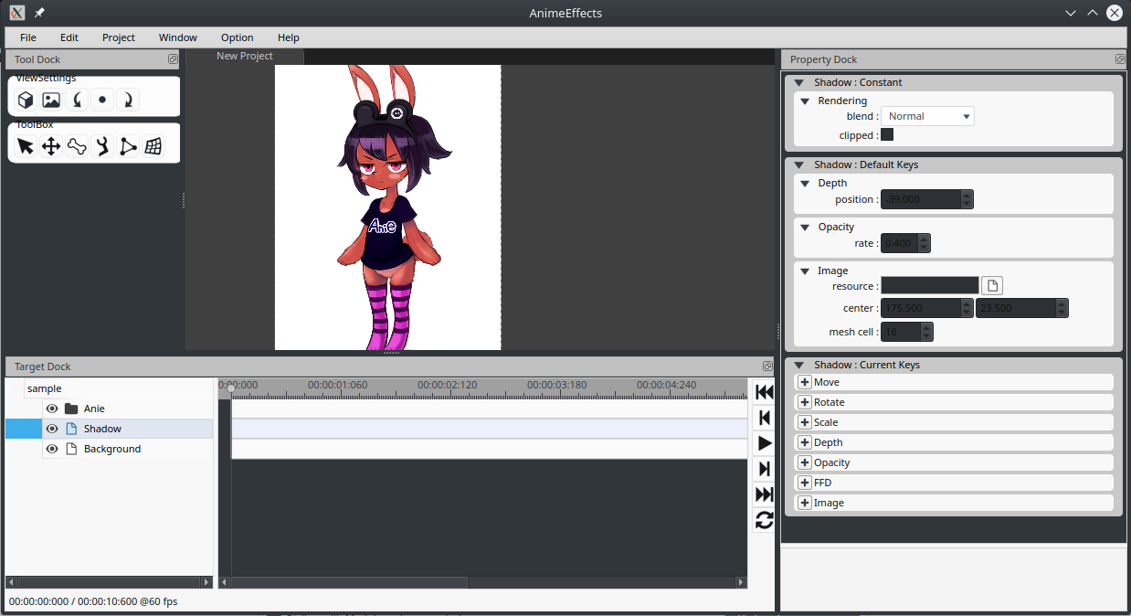Click the image picture icon in ViewSettings

click(x=51, y=100)
